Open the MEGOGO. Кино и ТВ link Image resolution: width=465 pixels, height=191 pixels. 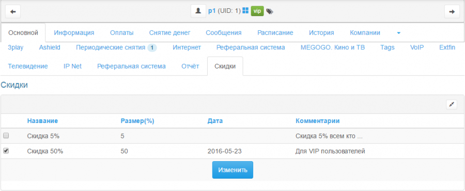click(x=333, y=47)
